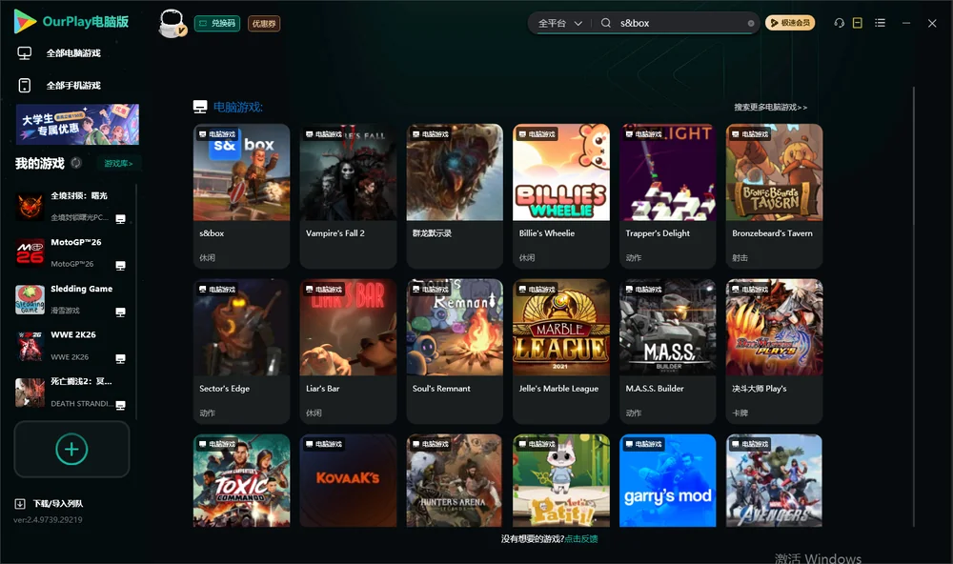Click PC icon on WWE 2K26 row

[x=120, y=358]
